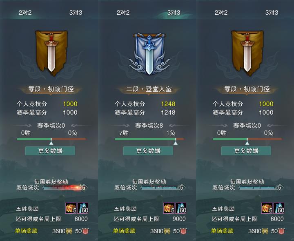Click win-loss bar marker in middle panel
This screenshot has width=294, height=241.
tap(176, 143)
